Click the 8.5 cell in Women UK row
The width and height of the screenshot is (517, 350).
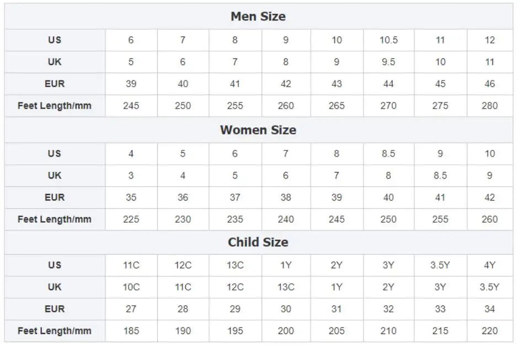[x=440, y=176]
